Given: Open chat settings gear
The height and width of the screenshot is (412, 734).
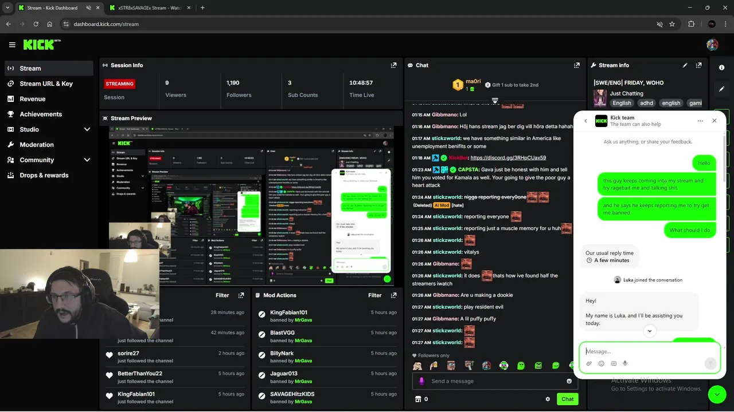Looking at the screenshot, I should [x=548, y=399].
